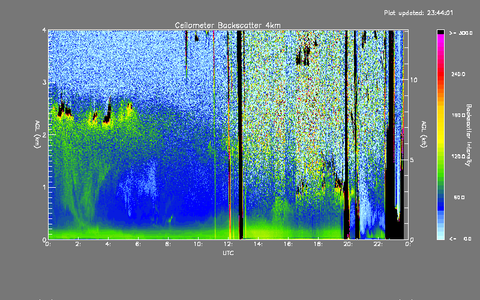Image resolution: width=480 pixels, height=300 pixels.
Task: Click the '240.0' colorbar value
Action: coord(458,74)
